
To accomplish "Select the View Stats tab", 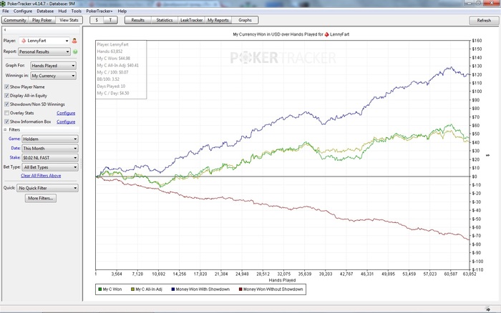I will tap(69, 20).
